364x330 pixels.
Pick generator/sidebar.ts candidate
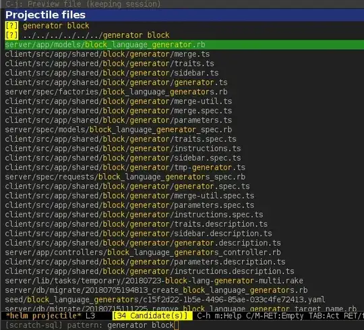112,73
